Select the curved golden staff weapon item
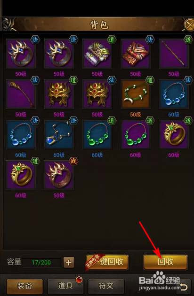The image size is (194, 296). [x=21, y=94]
